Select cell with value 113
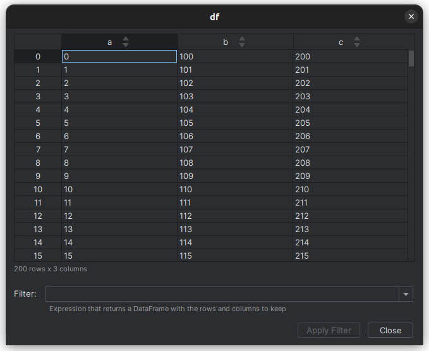 [235, 229]
